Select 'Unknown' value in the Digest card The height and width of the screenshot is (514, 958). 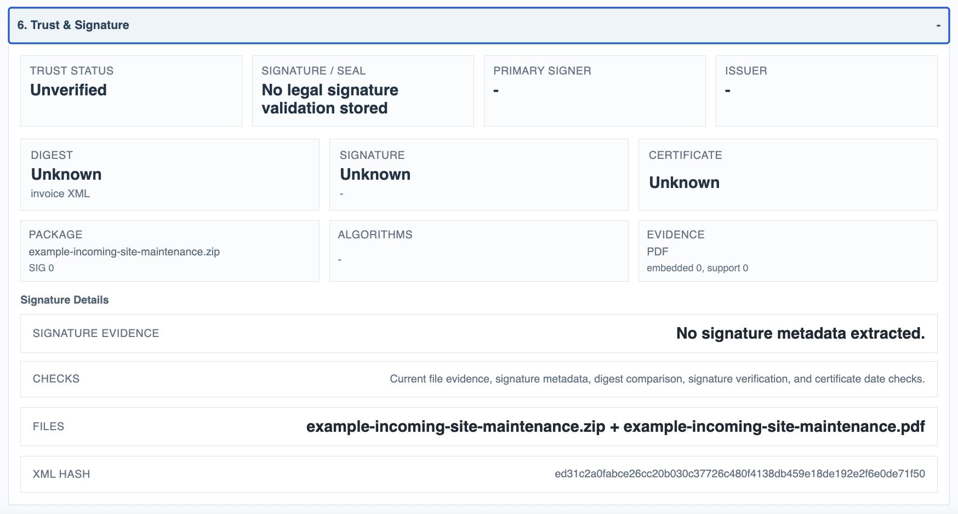pyautogui.click(x=66, y=174)
